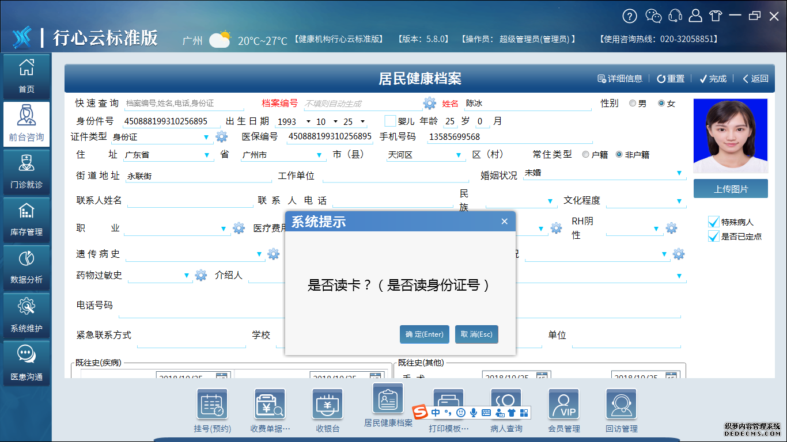This screenshot has height=442, width=787.
Task: Click 详细信息 in the header
Action: (x=619, y=79)
